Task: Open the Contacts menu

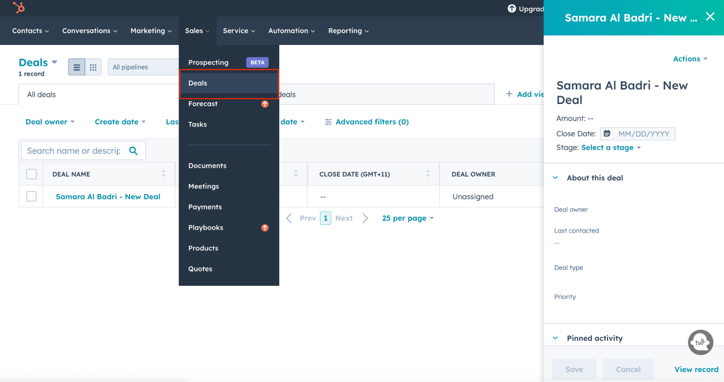Action: tap(30, 31)
